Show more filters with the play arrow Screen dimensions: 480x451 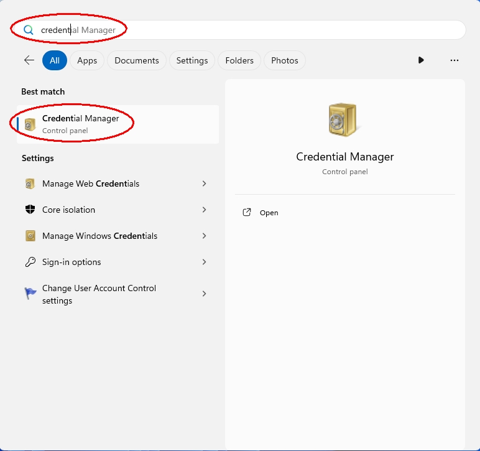pos(421,60)
